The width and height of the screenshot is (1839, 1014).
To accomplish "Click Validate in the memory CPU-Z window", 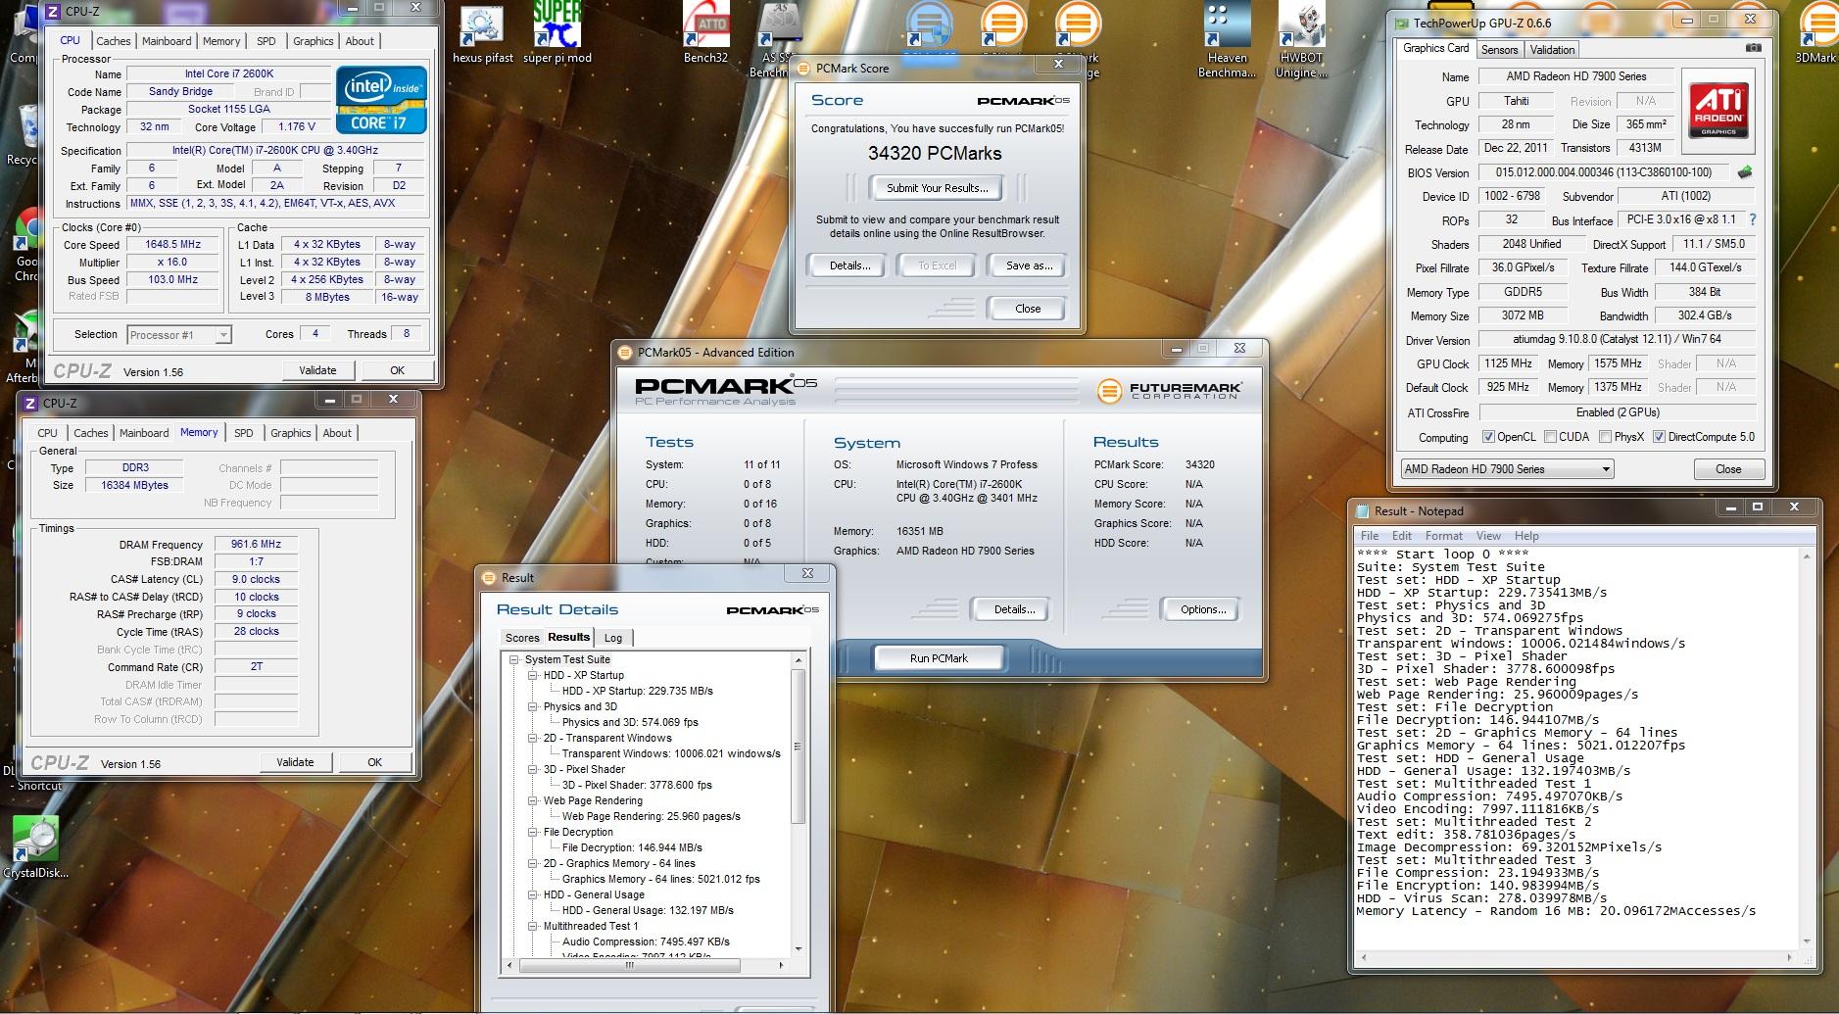I will click(295, 762).
